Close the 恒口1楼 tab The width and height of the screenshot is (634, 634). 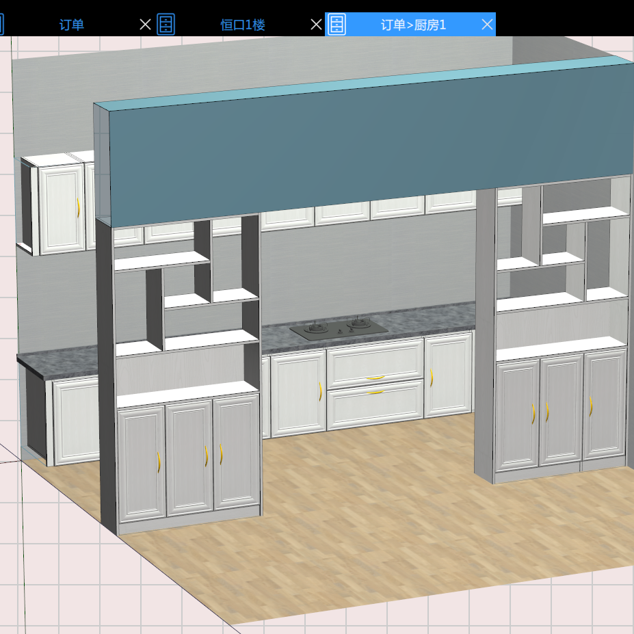tap(315, 24)
